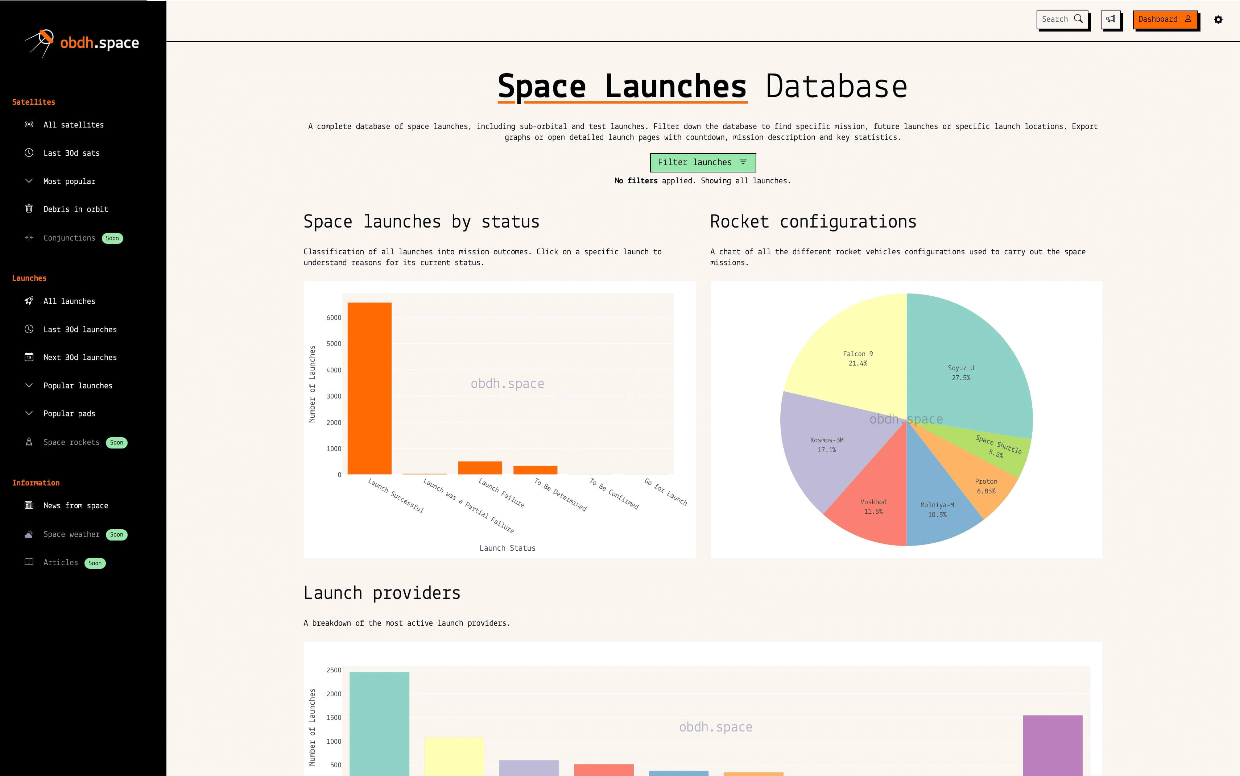Screen dimensions: 1240x776
Task: Open the All satellites page
Action: pyautogui.click(x=74, y=125)
